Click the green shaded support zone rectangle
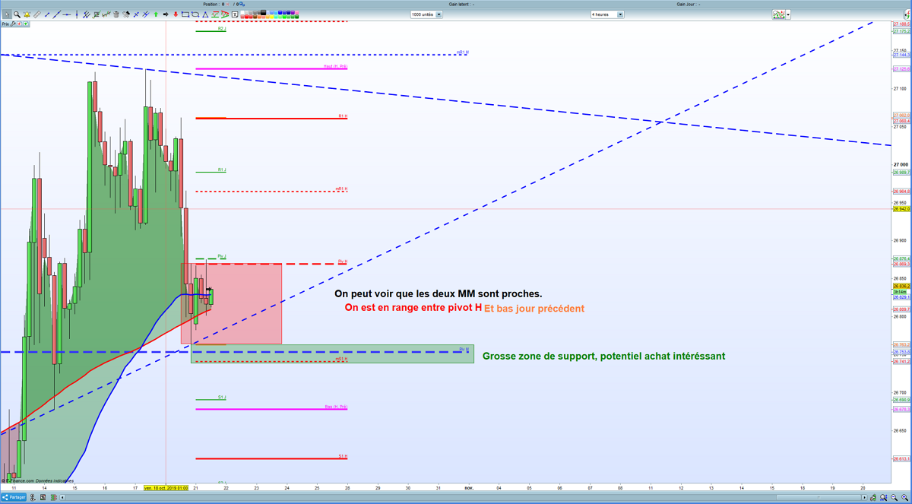 tap(332, 353)
